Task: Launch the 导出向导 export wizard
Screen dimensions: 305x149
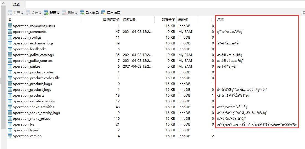Action: tap(111, 13)
